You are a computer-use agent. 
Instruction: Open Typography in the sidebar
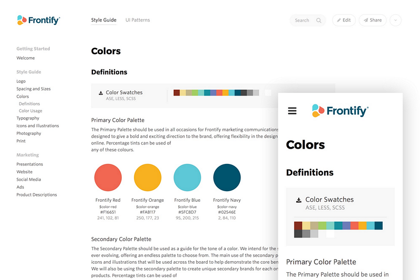(x=28, y=118)
